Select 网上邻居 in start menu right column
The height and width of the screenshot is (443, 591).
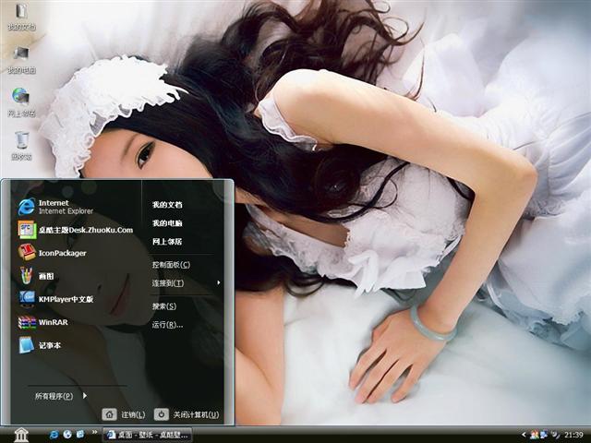tap(167, 242)
